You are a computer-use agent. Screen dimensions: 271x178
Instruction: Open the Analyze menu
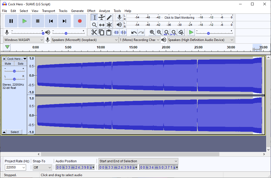tap(104, 11)
